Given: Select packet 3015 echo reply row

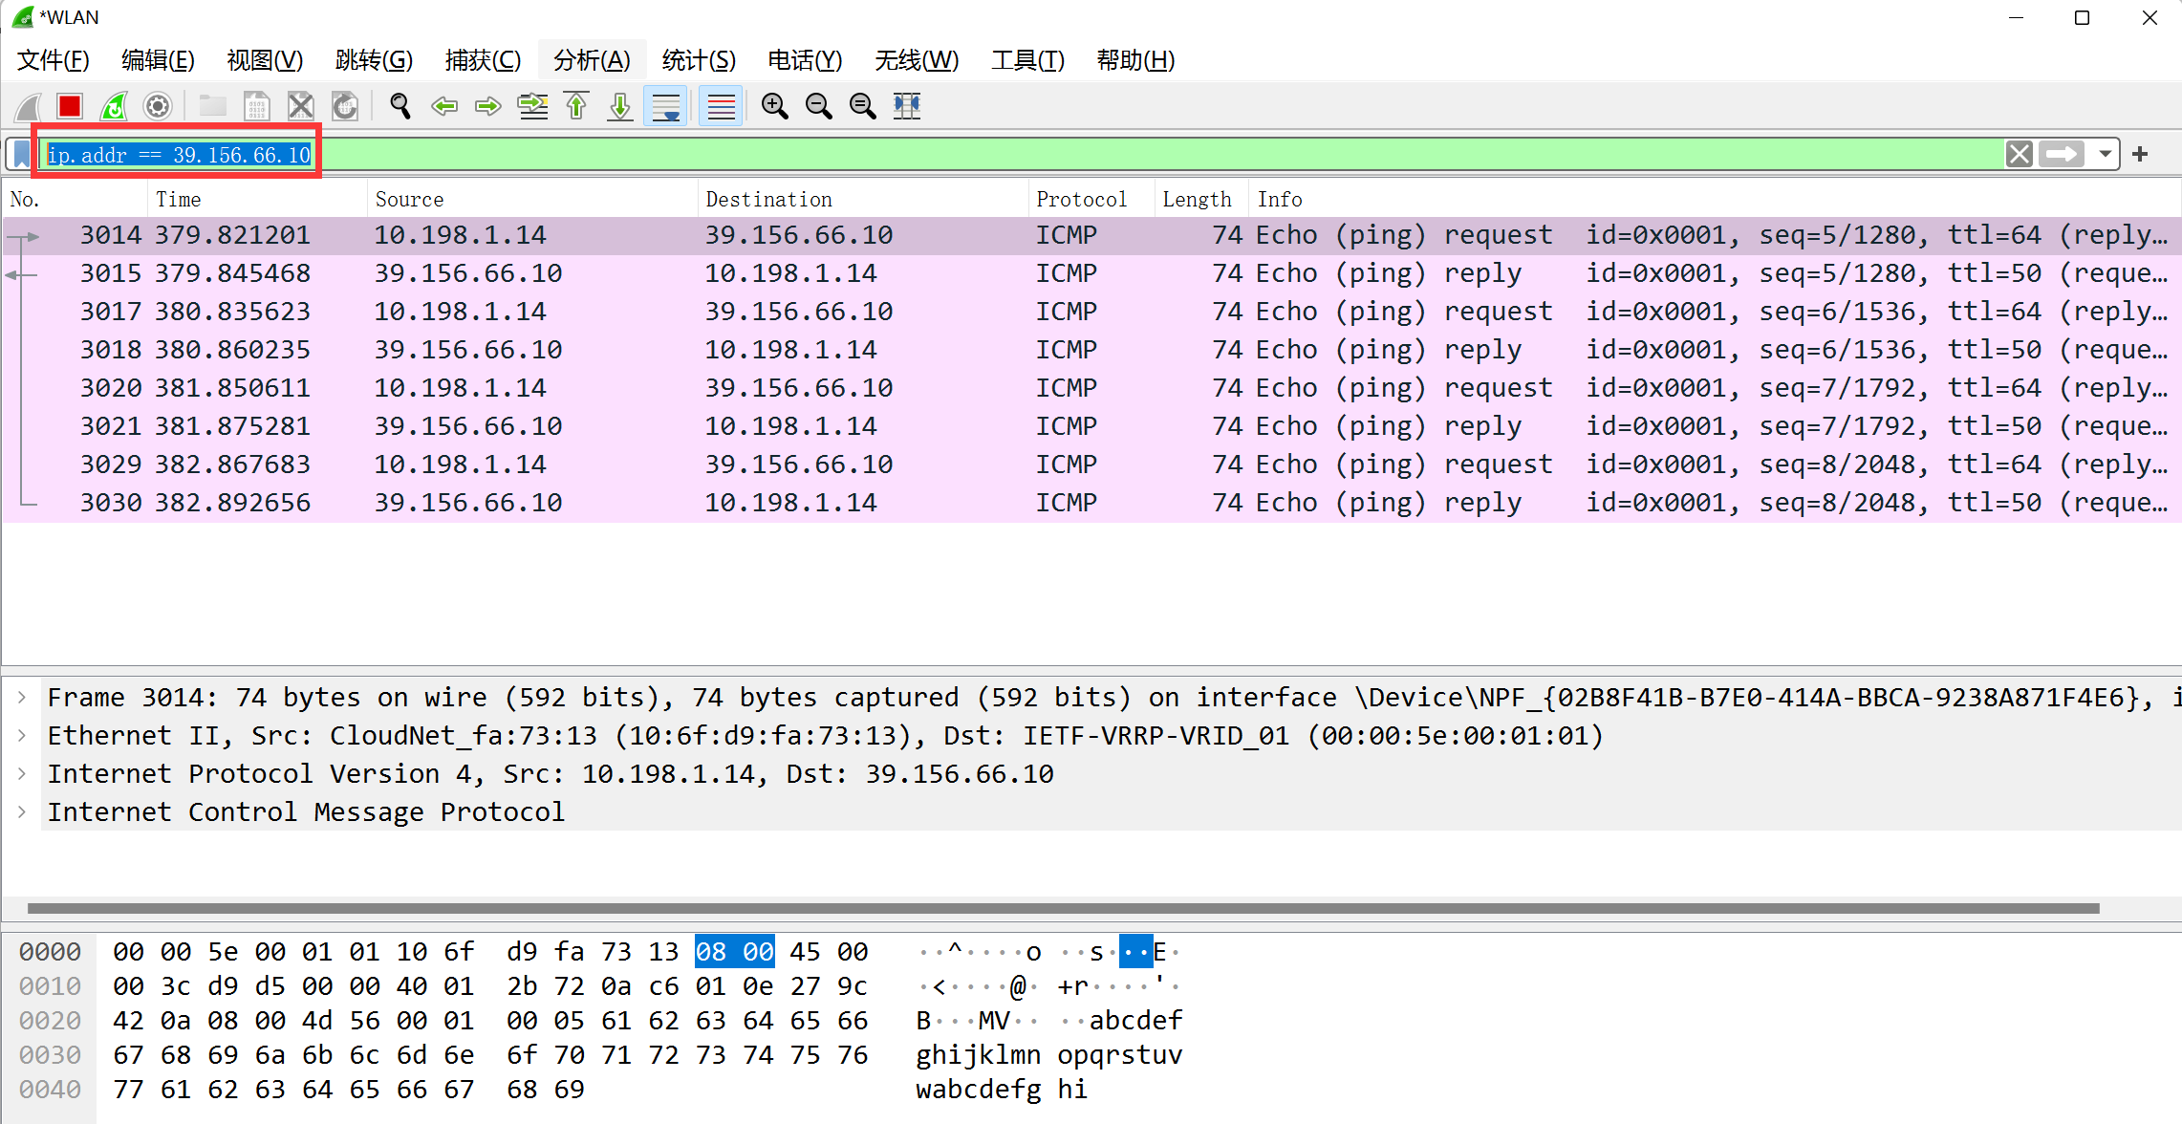Looking at the screenshot, I should click(1091, 273).
